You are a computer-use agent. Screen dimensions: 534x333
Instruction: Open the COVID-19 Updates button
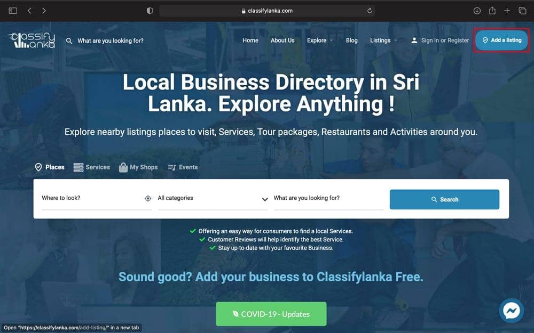[x=271, y=314]
